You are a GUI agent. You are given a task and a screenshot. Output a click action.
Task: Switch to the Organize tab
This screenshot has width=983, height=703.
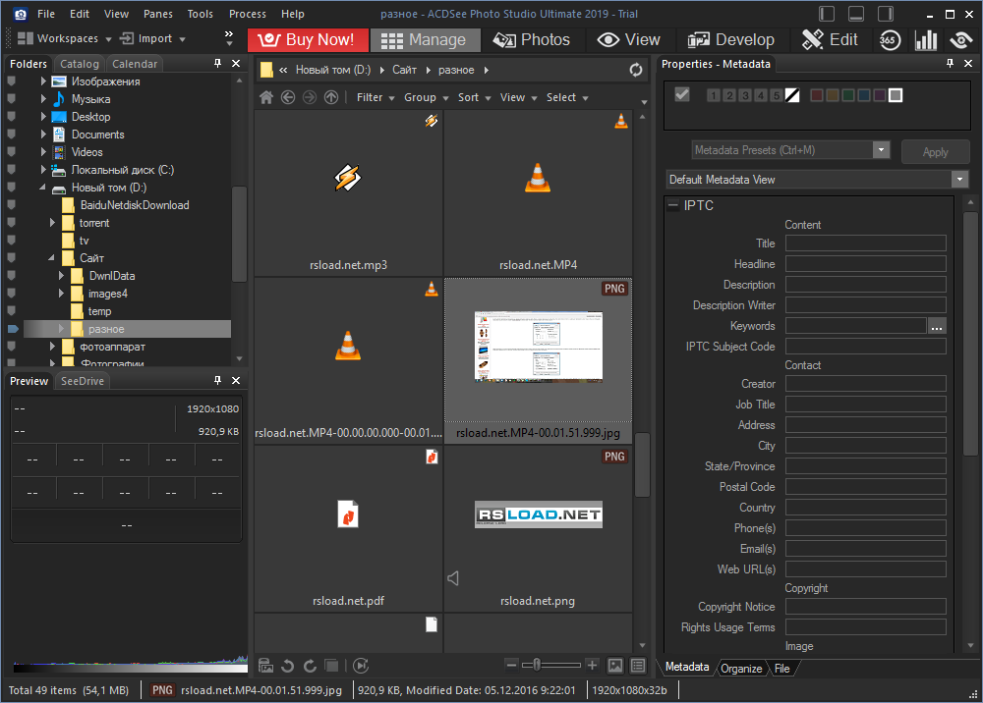pos(741,668)
